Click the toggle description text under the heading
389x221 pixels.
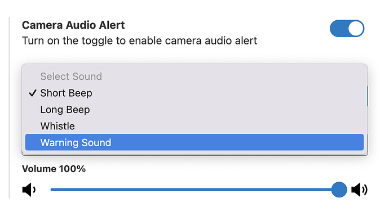click(139, 41)
